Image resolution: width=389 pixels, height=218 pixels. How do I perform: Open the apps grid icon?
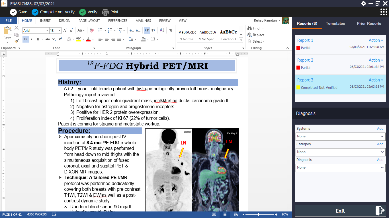tap(384, 12)
